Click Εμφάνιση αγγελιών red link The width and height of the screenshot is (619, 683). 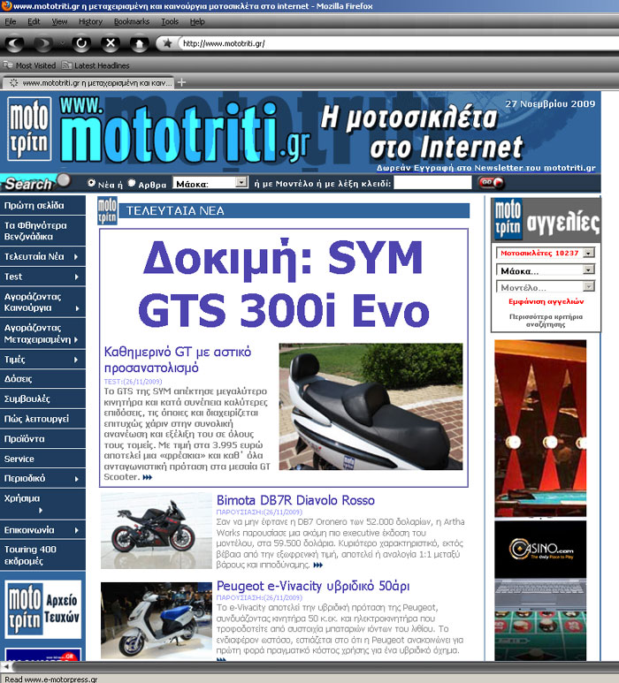point(546,301)
